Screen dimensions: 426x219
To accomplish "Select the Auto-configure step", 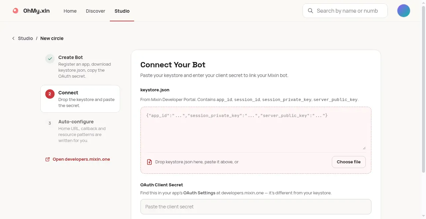I will 80,131.
